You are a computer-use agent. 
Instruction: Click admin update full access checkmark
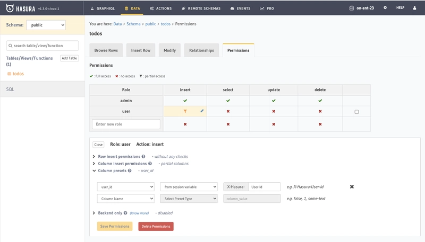[x=274, y=101]
